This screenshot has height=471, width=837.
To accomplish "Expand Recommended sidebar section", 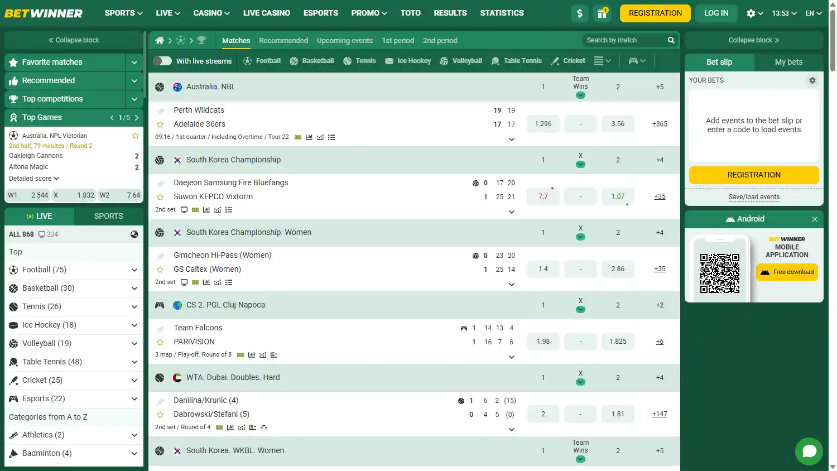I will (x=134, y=80).
